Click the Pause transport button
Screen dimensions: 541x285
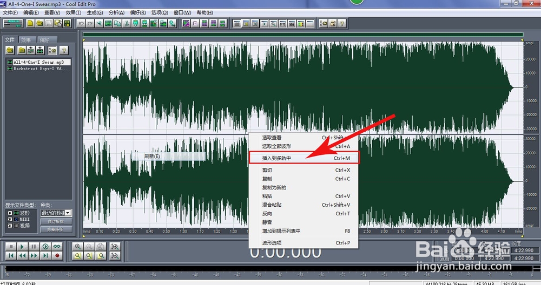pos(34,247)
